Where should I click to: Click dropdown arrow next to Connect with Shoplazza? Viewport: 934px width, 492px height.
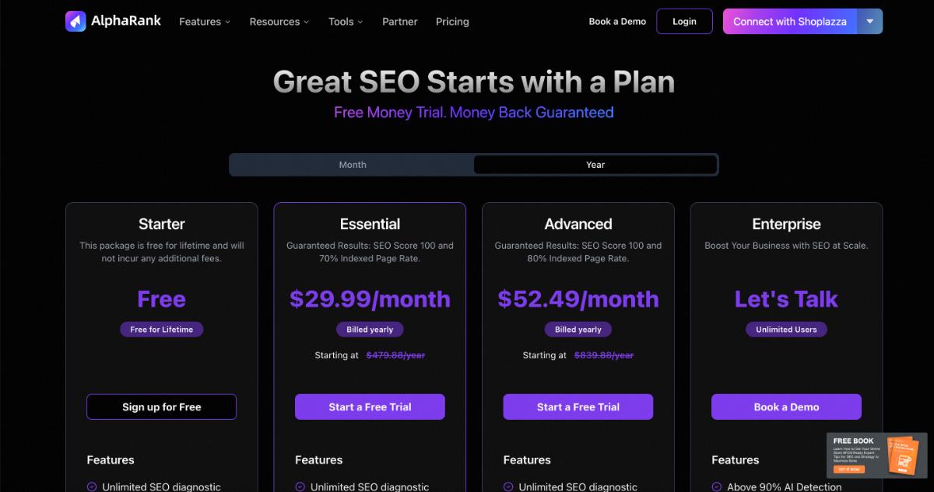tap(870, 22)
